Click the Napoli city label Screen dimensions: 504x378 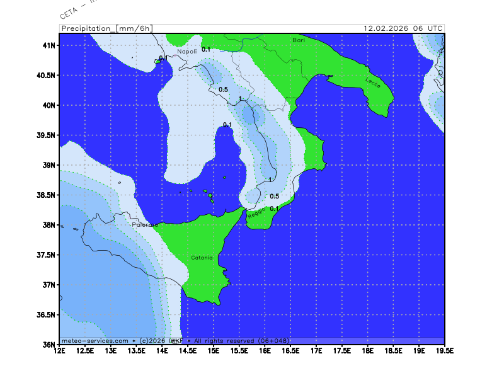click(187, 52)
